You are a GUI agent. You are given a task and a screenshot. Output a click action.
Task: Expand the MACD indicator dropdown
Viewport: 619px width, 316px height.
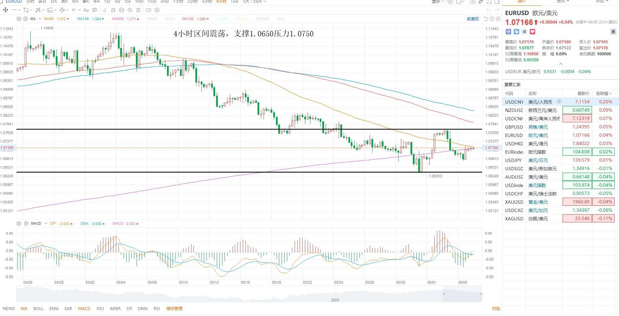[46, 223]
